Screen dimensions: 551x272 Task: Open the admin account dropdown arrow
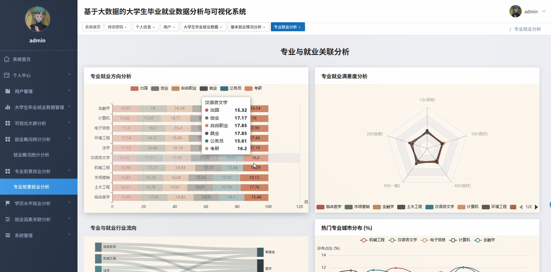coord(544,11)
